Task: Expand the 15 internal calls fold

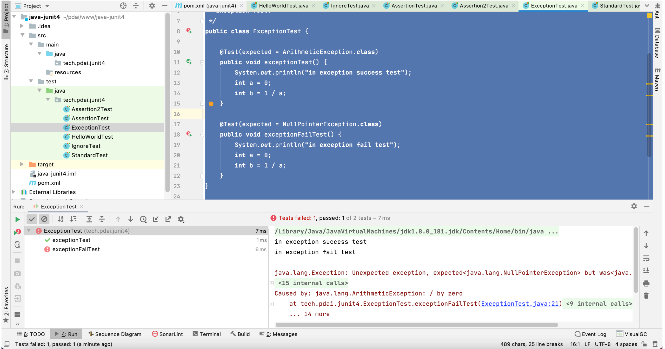Action: pos(271,283)
